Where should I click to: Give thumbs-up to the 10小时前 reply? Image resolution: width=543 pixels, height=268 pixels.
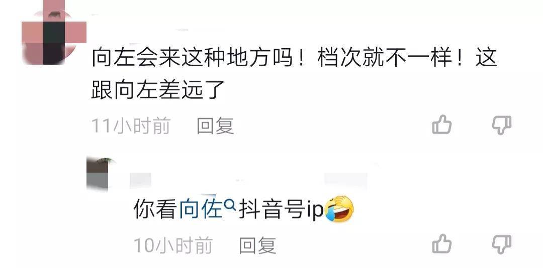pyautogui.click(x=442, y=244)
